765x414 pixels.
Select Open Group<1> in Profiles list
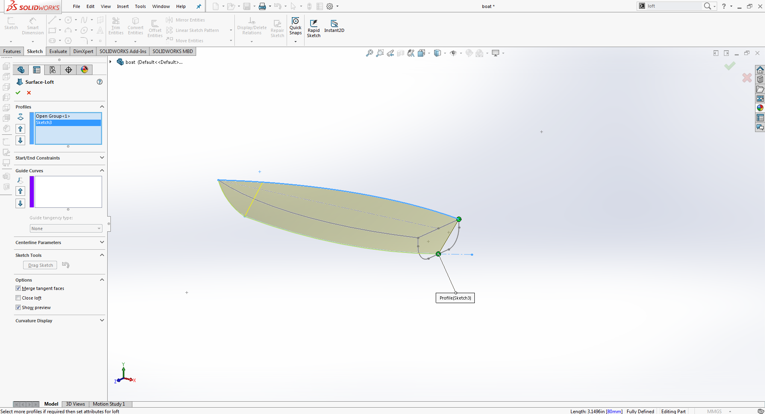pyautogui.click(x=68, y=116)
